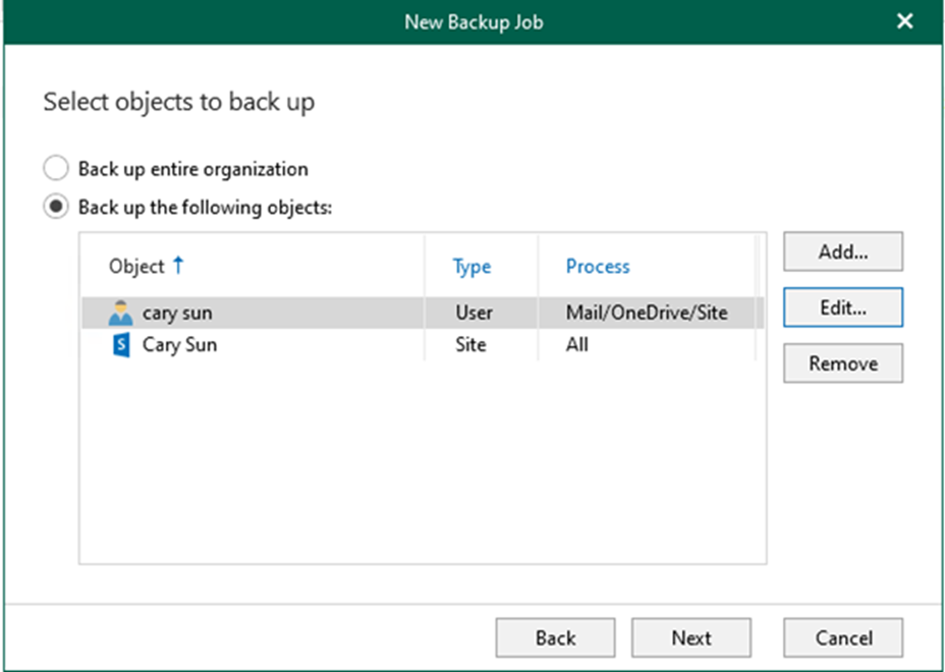Image resolution: width=945 pixels, height=672 pixels.
Task: Click the SharePoint site icon beside Cary Sun
Action: 121,344
